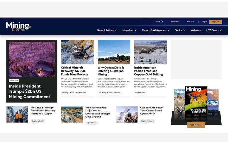Click the Register button
Image resolution: width=228 pixels, height=142 pixels.
[215, 22]
